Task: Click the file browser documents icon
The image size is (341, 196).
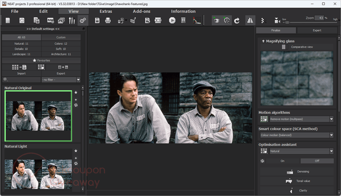Action: pyautogui.click(x=36, y=20)
